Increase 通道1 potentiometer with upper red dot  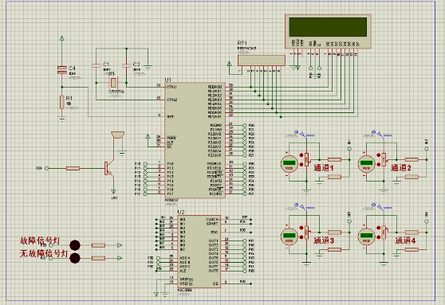tap(301, 155)
